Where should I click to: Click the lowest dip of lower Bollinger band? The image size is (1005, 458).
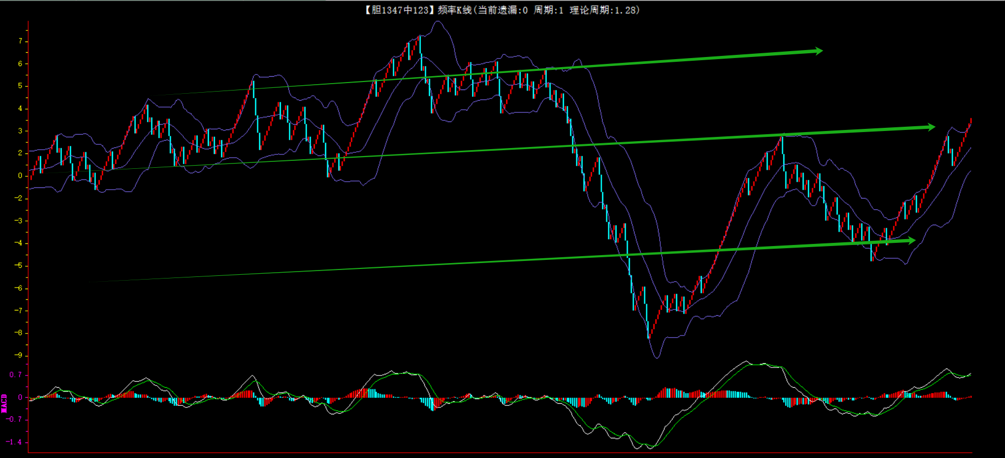click(656, 357)
